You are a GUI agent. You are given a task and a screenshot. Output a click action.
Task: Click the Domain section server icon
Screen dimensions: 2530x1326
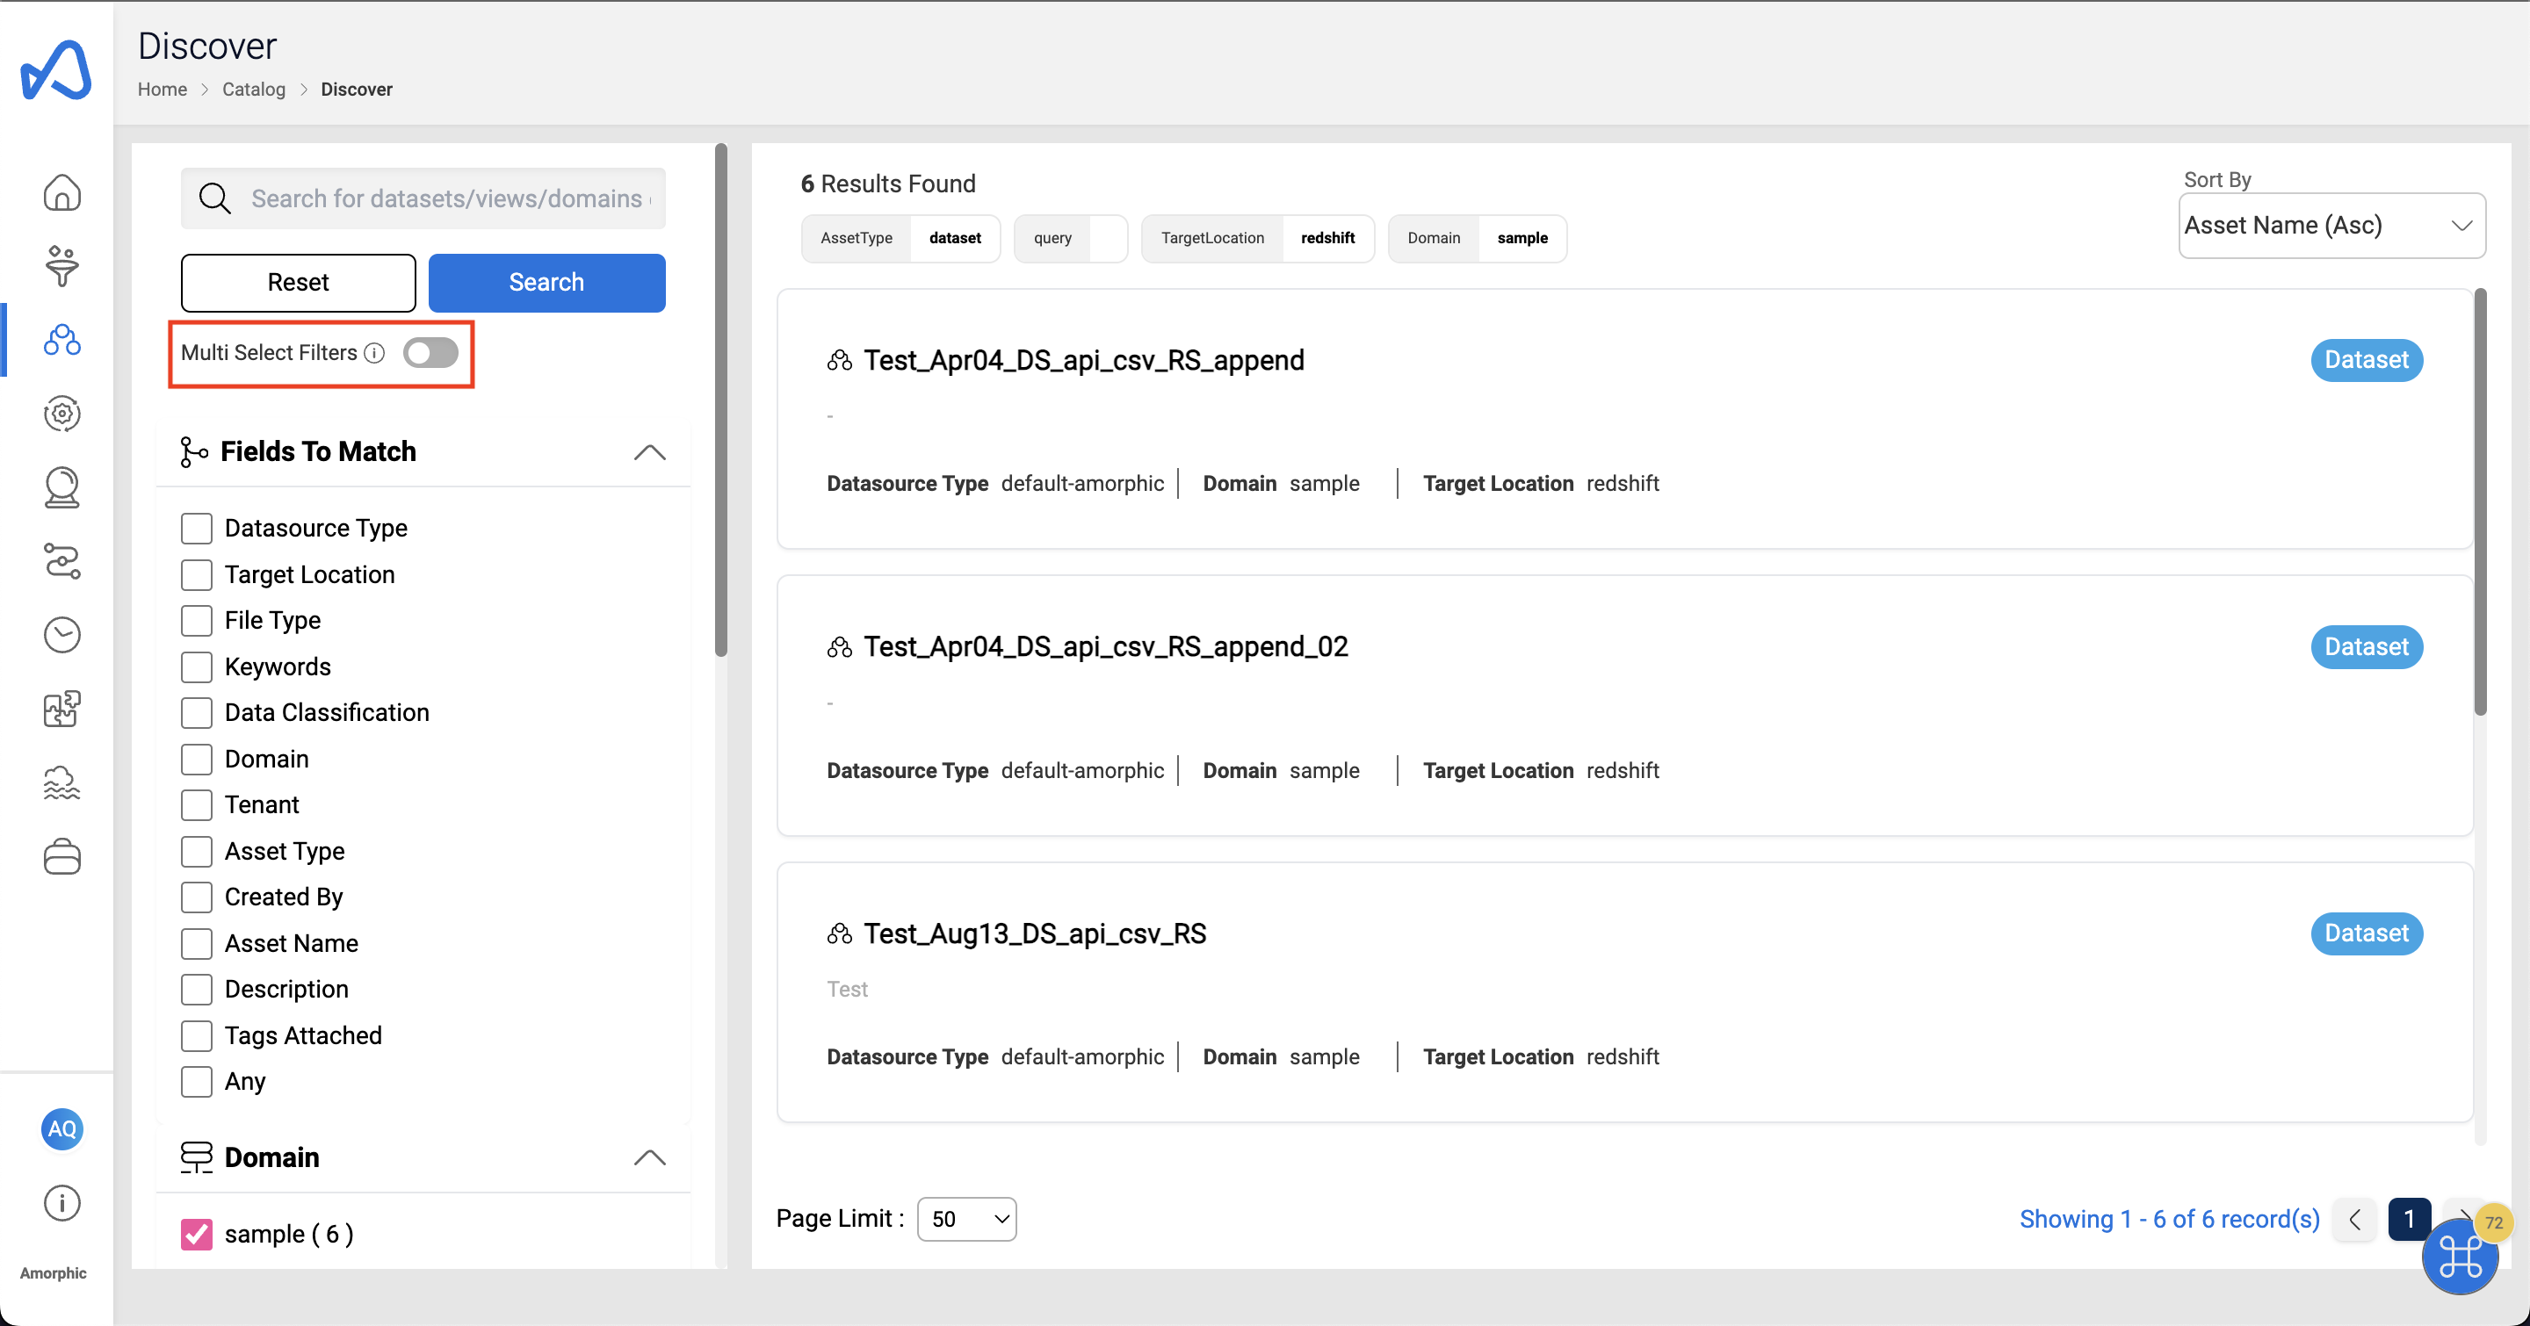tap(197, 1157)
